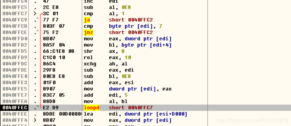Select address 0040FFD9
Screen dimensions: 291x126
pyautogui.click(x=15, y=58)
